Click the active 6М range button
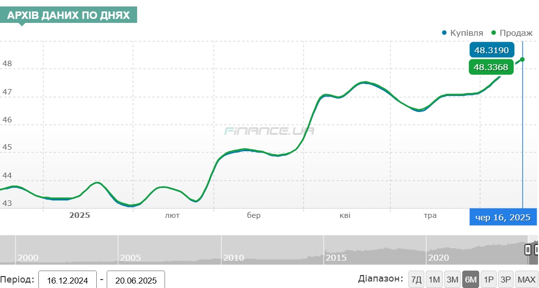Image resolution: width=539 pixels, height=288 pixels. pos(471,280)
